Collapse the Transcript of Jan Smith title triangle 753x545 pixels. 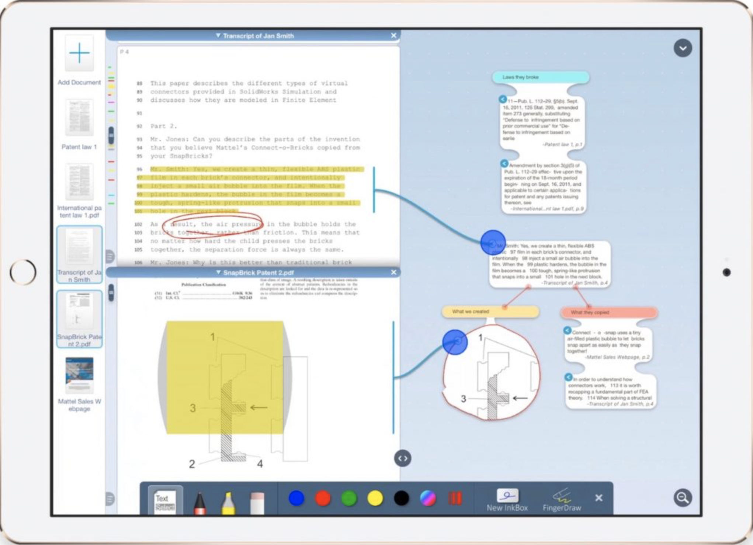click(x=218, y=35)
